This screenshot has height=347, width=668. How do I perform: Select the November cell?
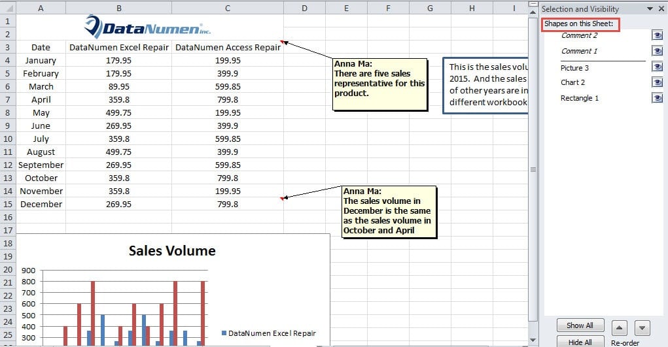41,191
